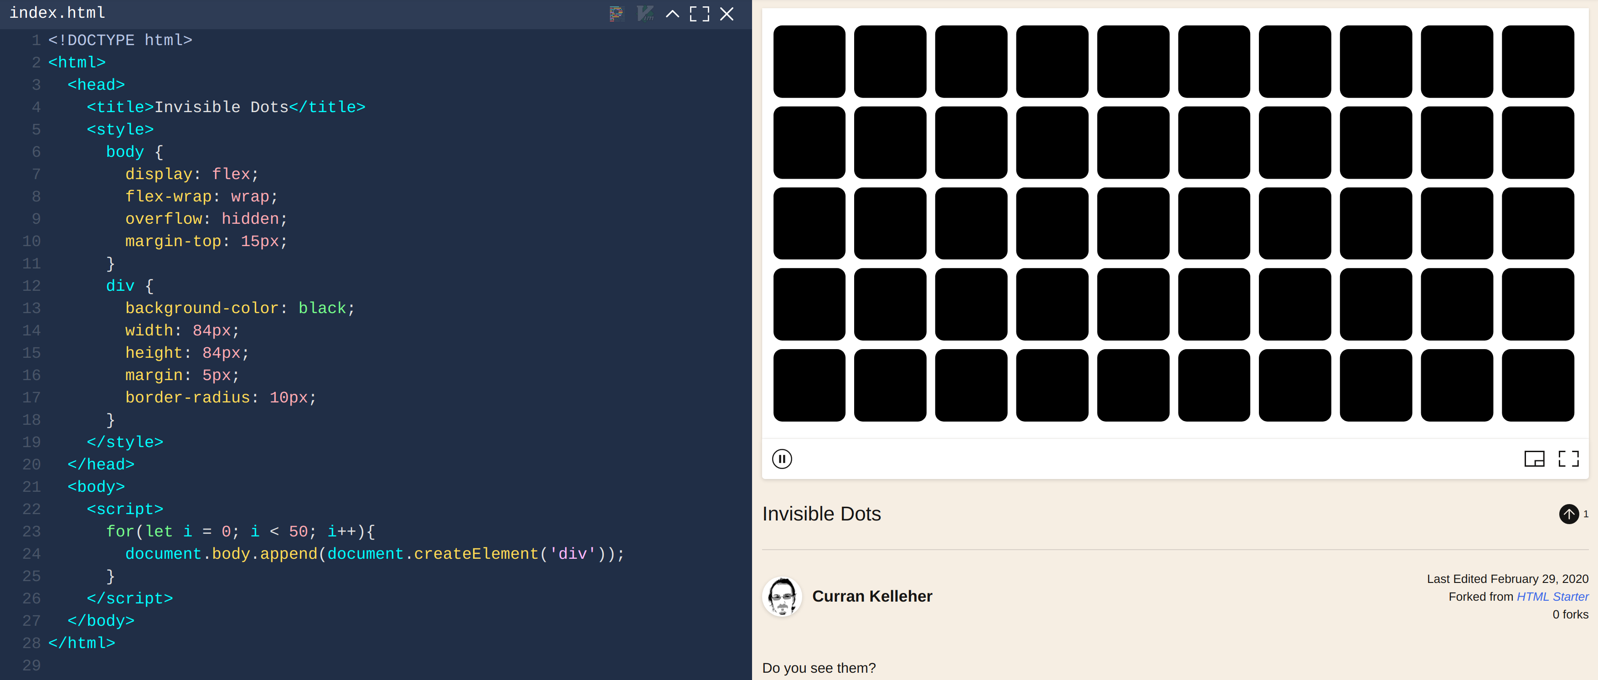
Task: Click upvote count number 1
Action: (1586, 514)
